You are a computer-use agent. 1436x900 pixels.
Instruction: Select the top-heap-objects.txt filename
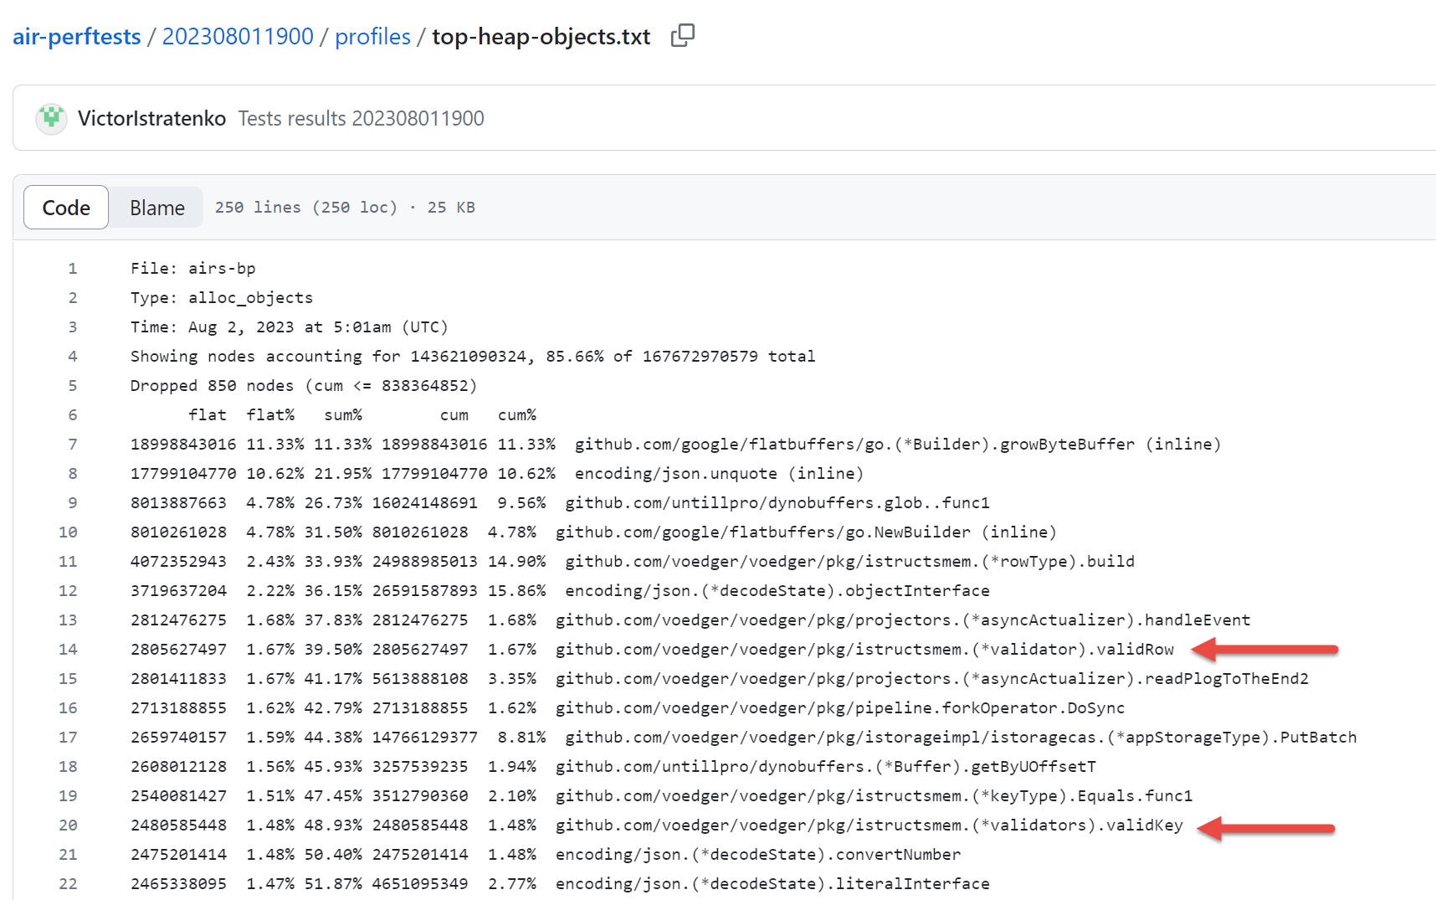540,36
